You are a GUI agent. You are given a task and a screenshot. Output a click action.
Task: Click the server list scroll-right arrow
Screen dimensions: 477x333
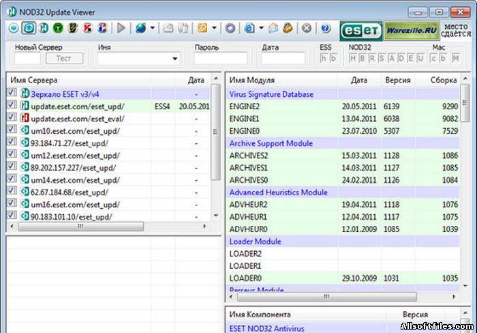coord(204,227)
